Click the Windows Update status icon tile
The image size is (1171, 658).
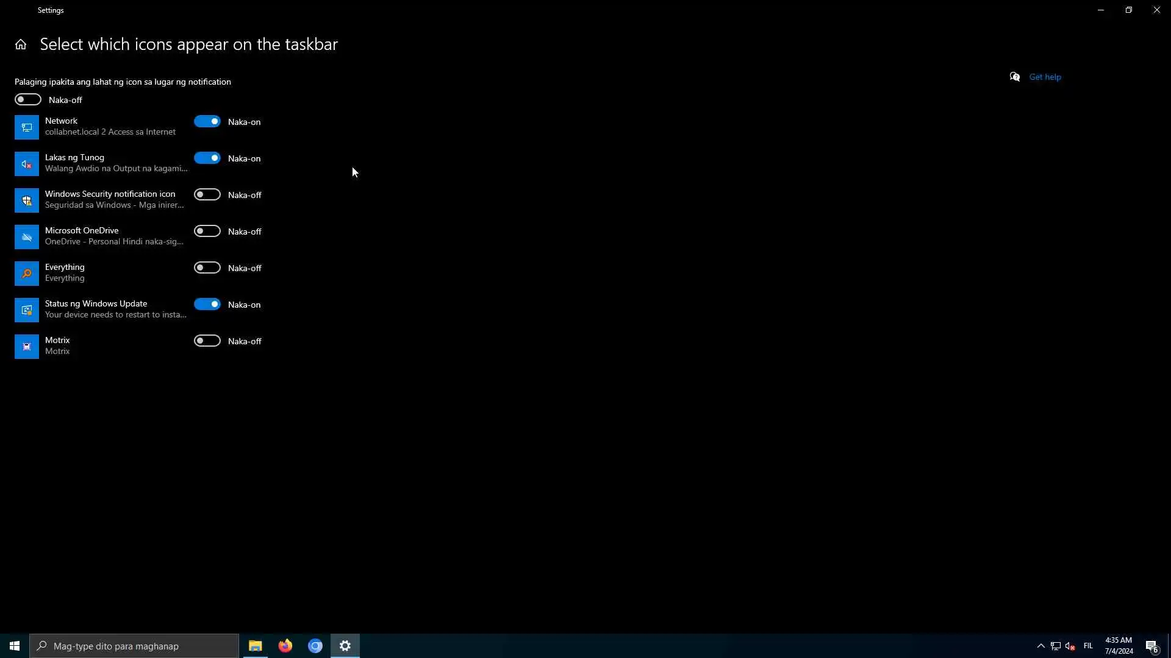pyautogui.click(x=27, y=310)
